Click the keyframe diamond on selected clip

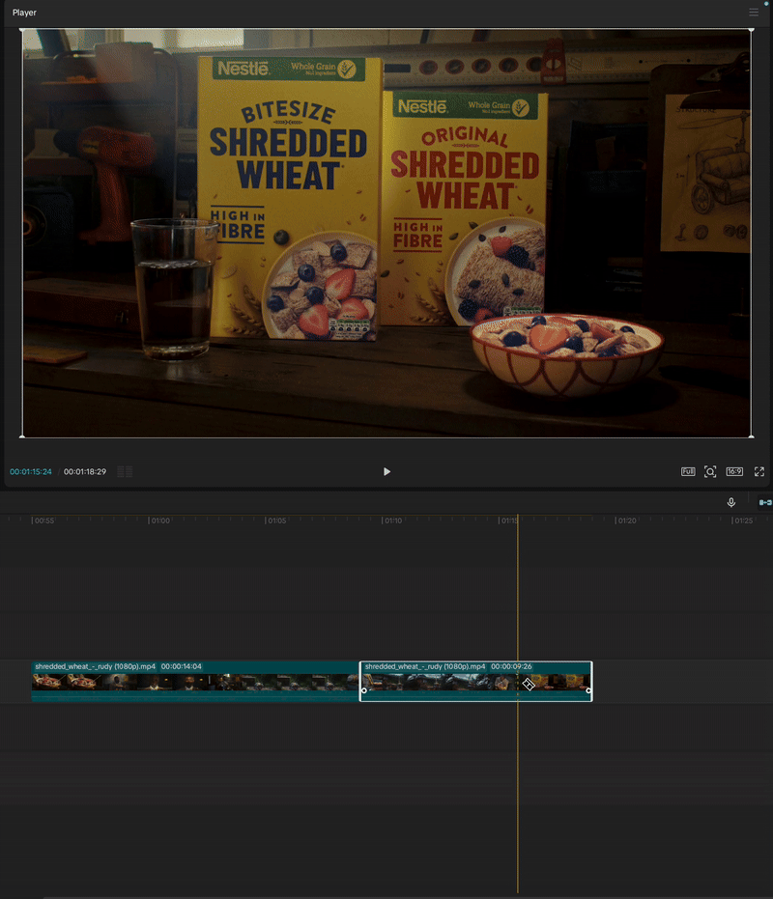click(529, 684)
